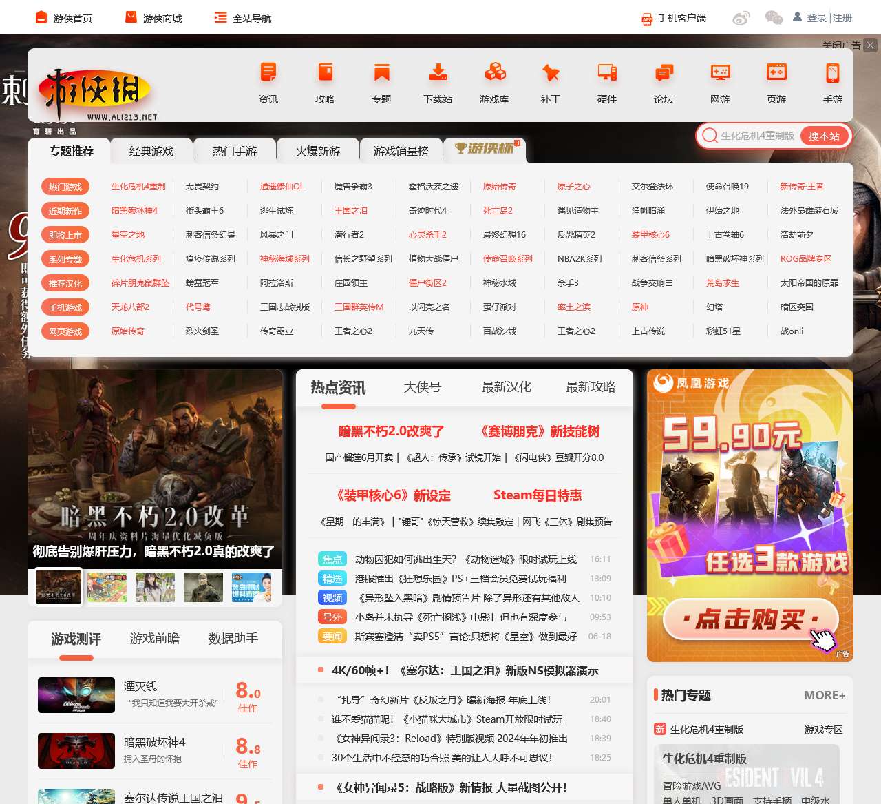
Task: Open the 4K/60帧 塞尔达 王国之泪 article
Action: pos(465,670)
